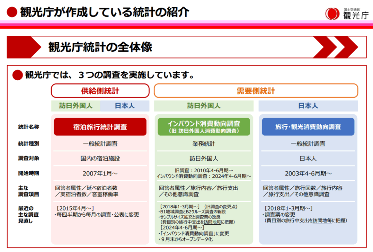Click the red bullet before 観光庁では、3つの調査
The image size is (373, 252).
(17, 75)
